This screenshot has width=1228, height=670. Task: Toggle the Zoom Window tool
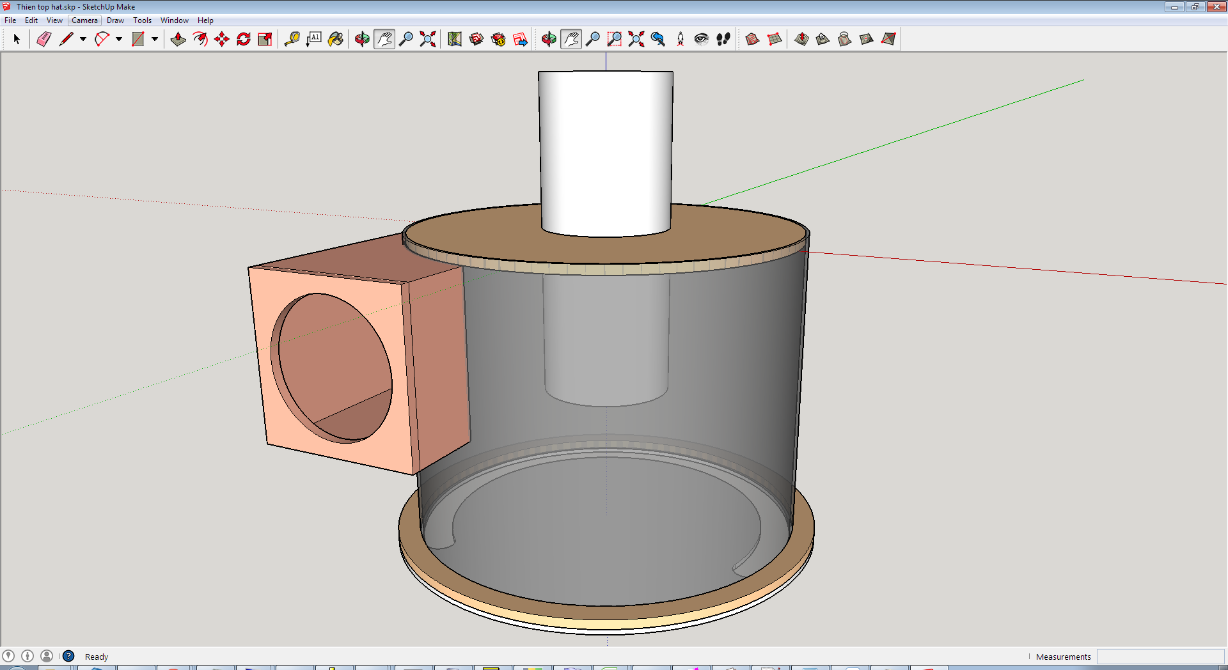(614, 39)
